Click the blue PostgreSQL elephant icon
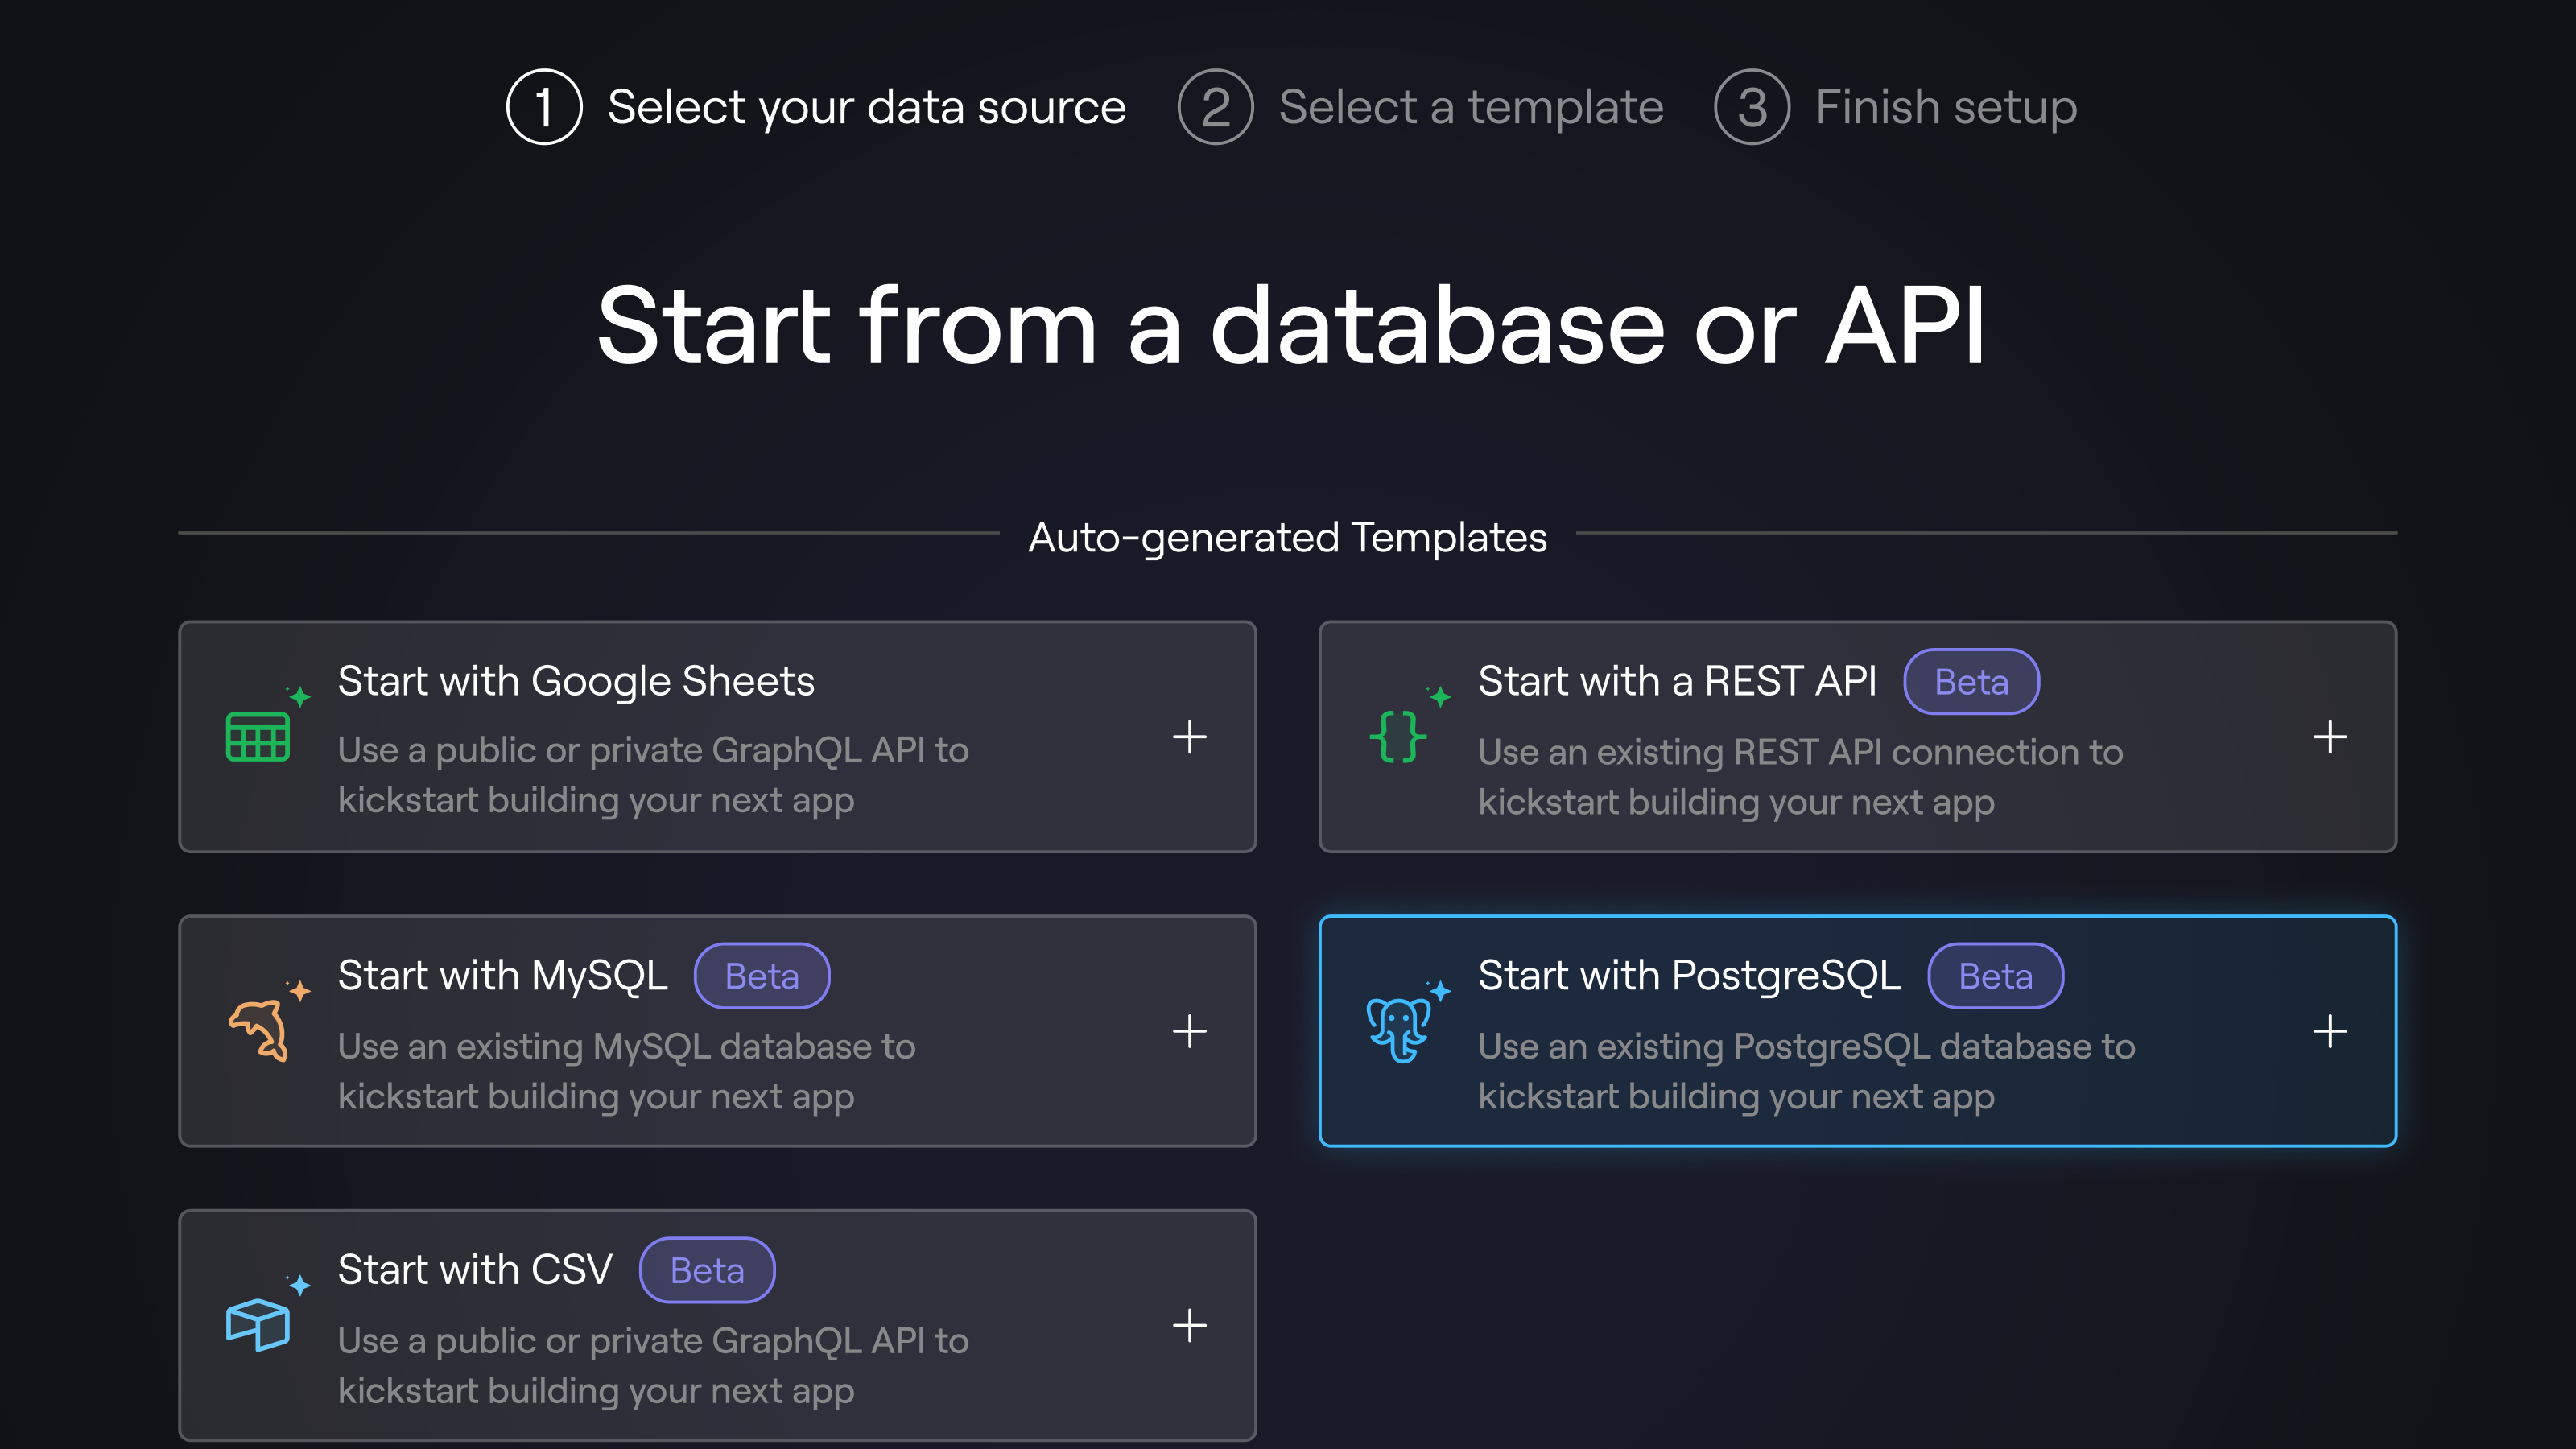2576x1449 pixels. [x=1398, y=1030]
